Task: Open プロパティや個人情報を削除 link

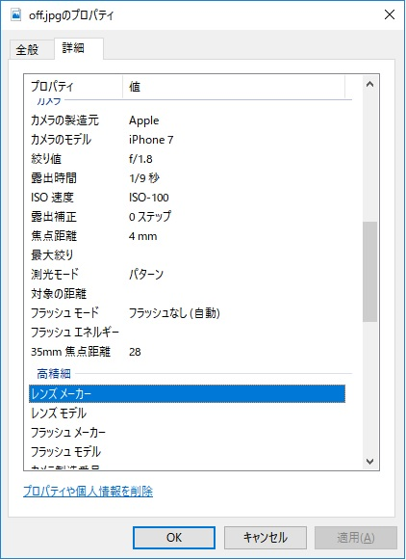Action: pyautogui.click(x=89, y=492)
